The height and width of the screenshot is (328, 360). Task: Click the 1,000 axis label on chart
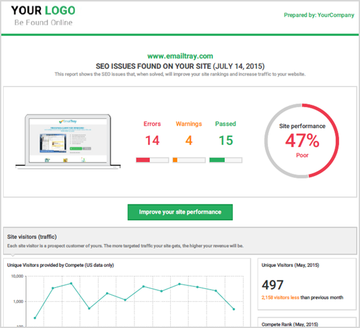18,301
